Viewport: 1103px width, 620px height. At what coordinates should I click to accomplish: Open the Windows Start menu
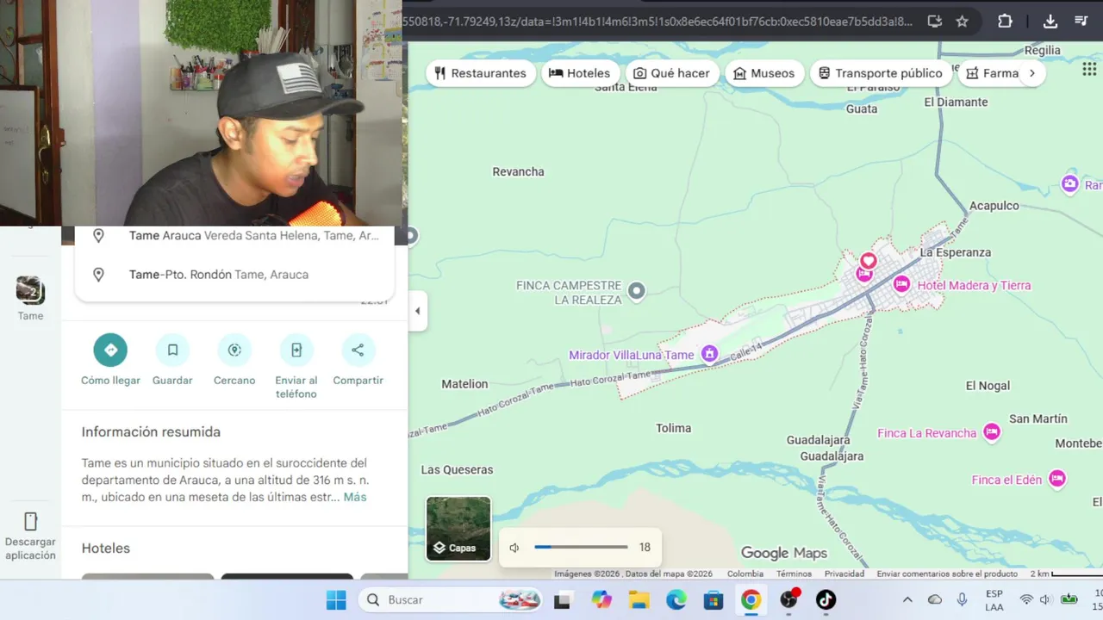[x=336, y=599]
